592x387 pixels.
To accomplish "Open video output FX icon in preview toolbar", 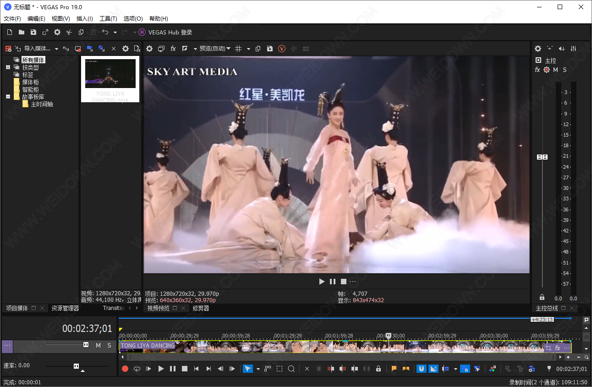I will pyautogui.click(x=173, y=49).
